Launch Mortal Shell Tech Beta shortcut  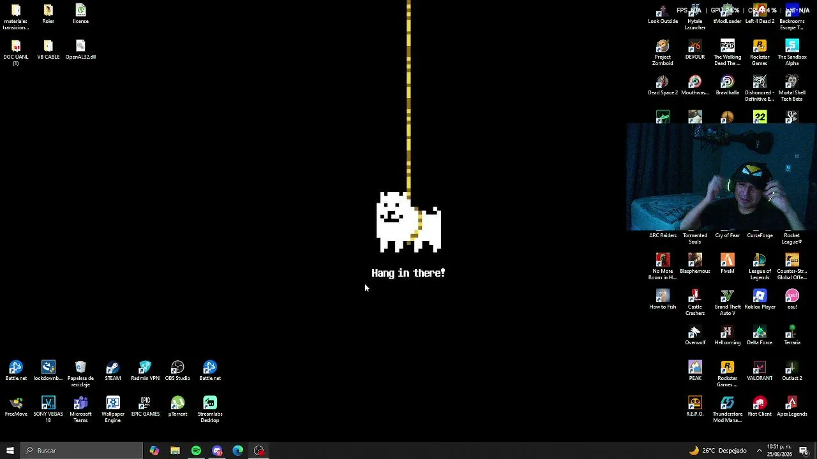[x=792, y=88]
